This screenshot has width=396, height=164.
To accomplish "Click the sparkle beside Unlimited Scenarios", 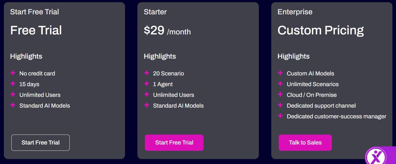I will [280, 84].
